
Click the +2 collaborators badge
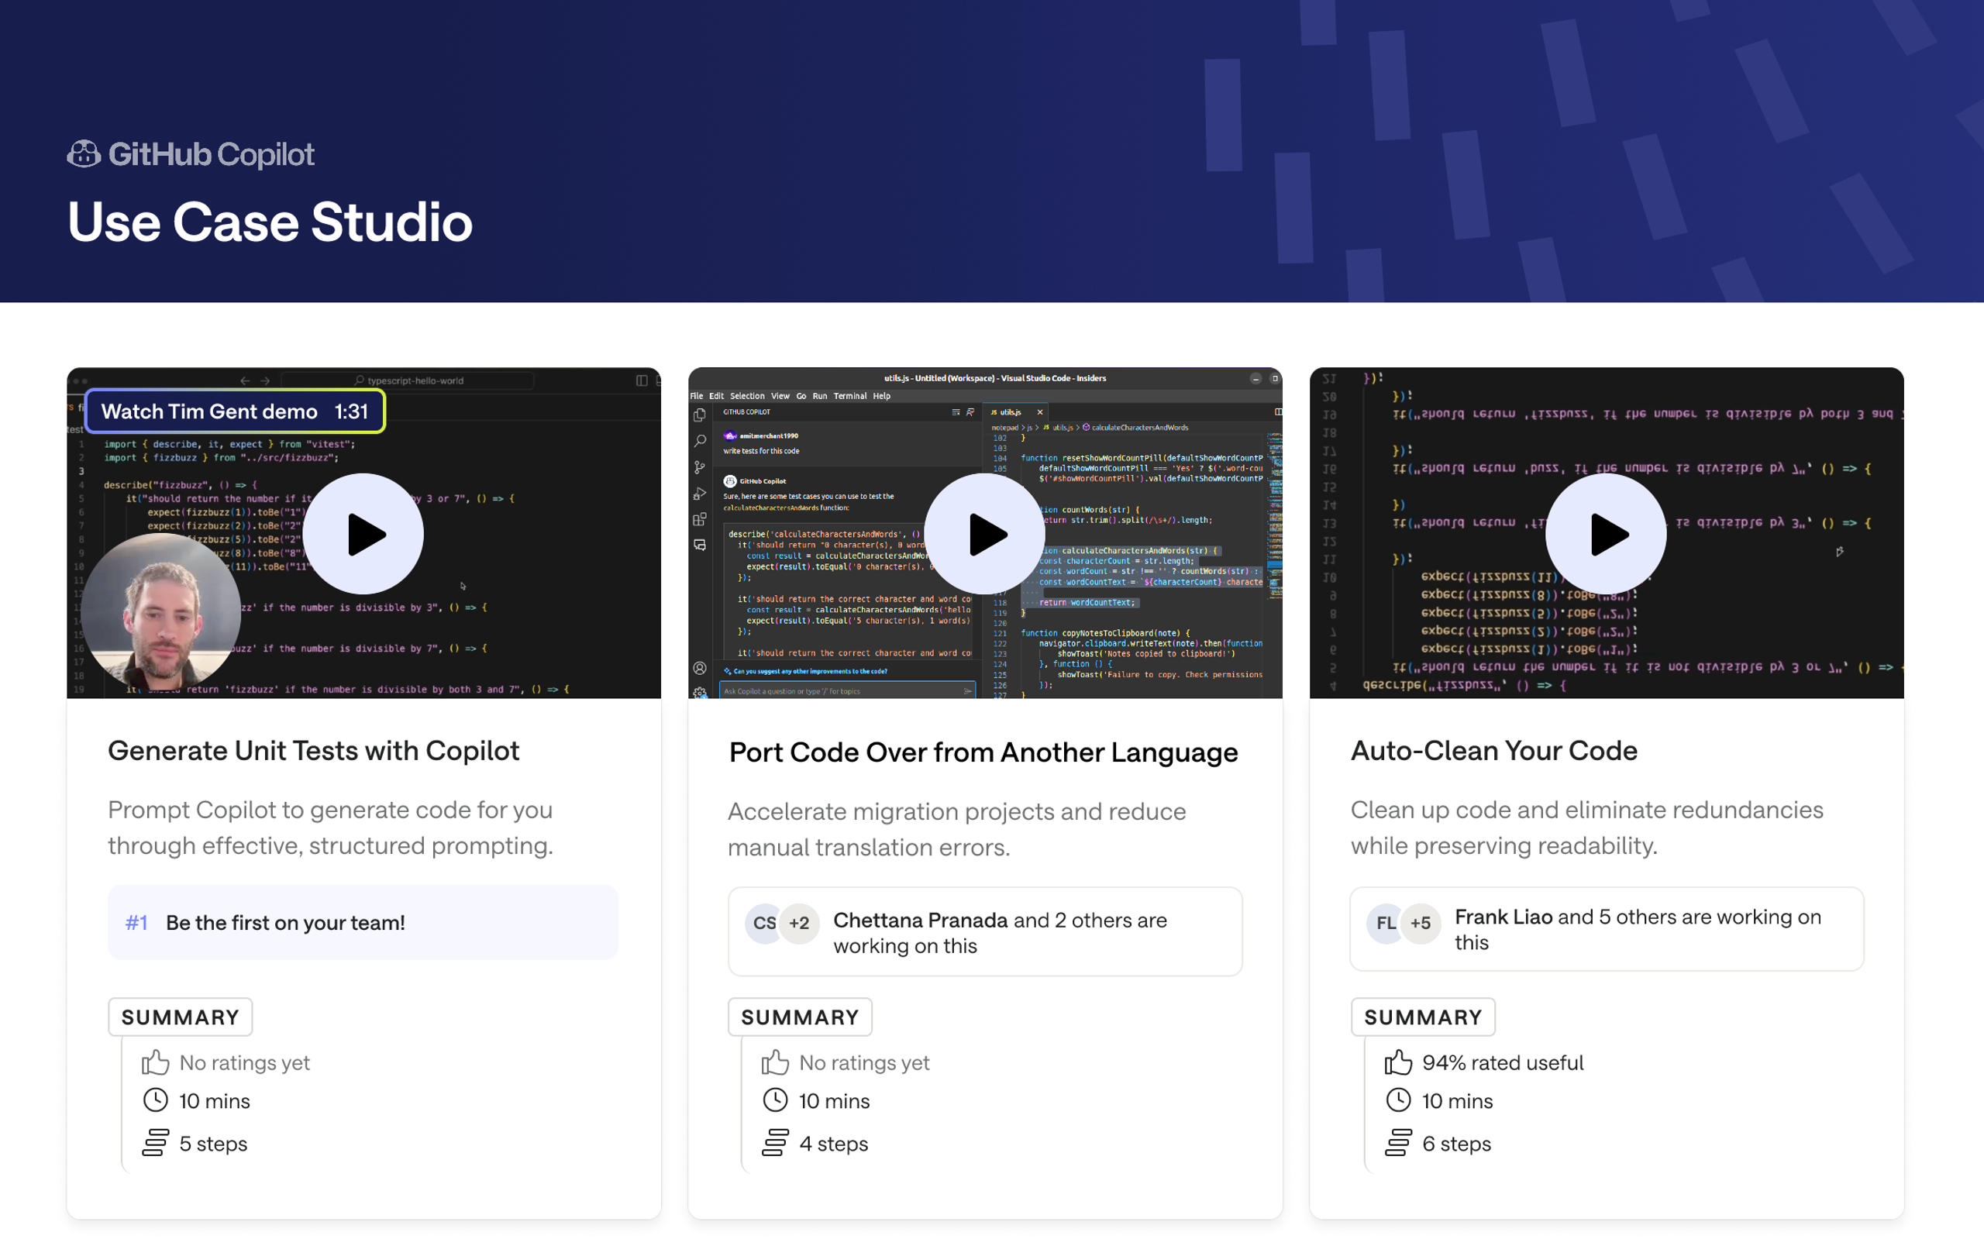800,924
